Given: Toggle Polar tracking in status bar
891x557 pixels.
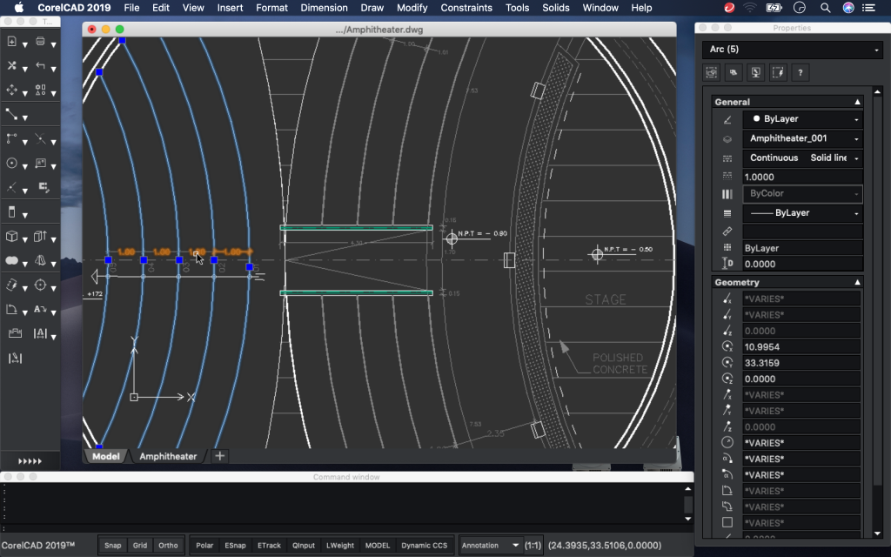Looking at the screenshot, I should [204, 545].
